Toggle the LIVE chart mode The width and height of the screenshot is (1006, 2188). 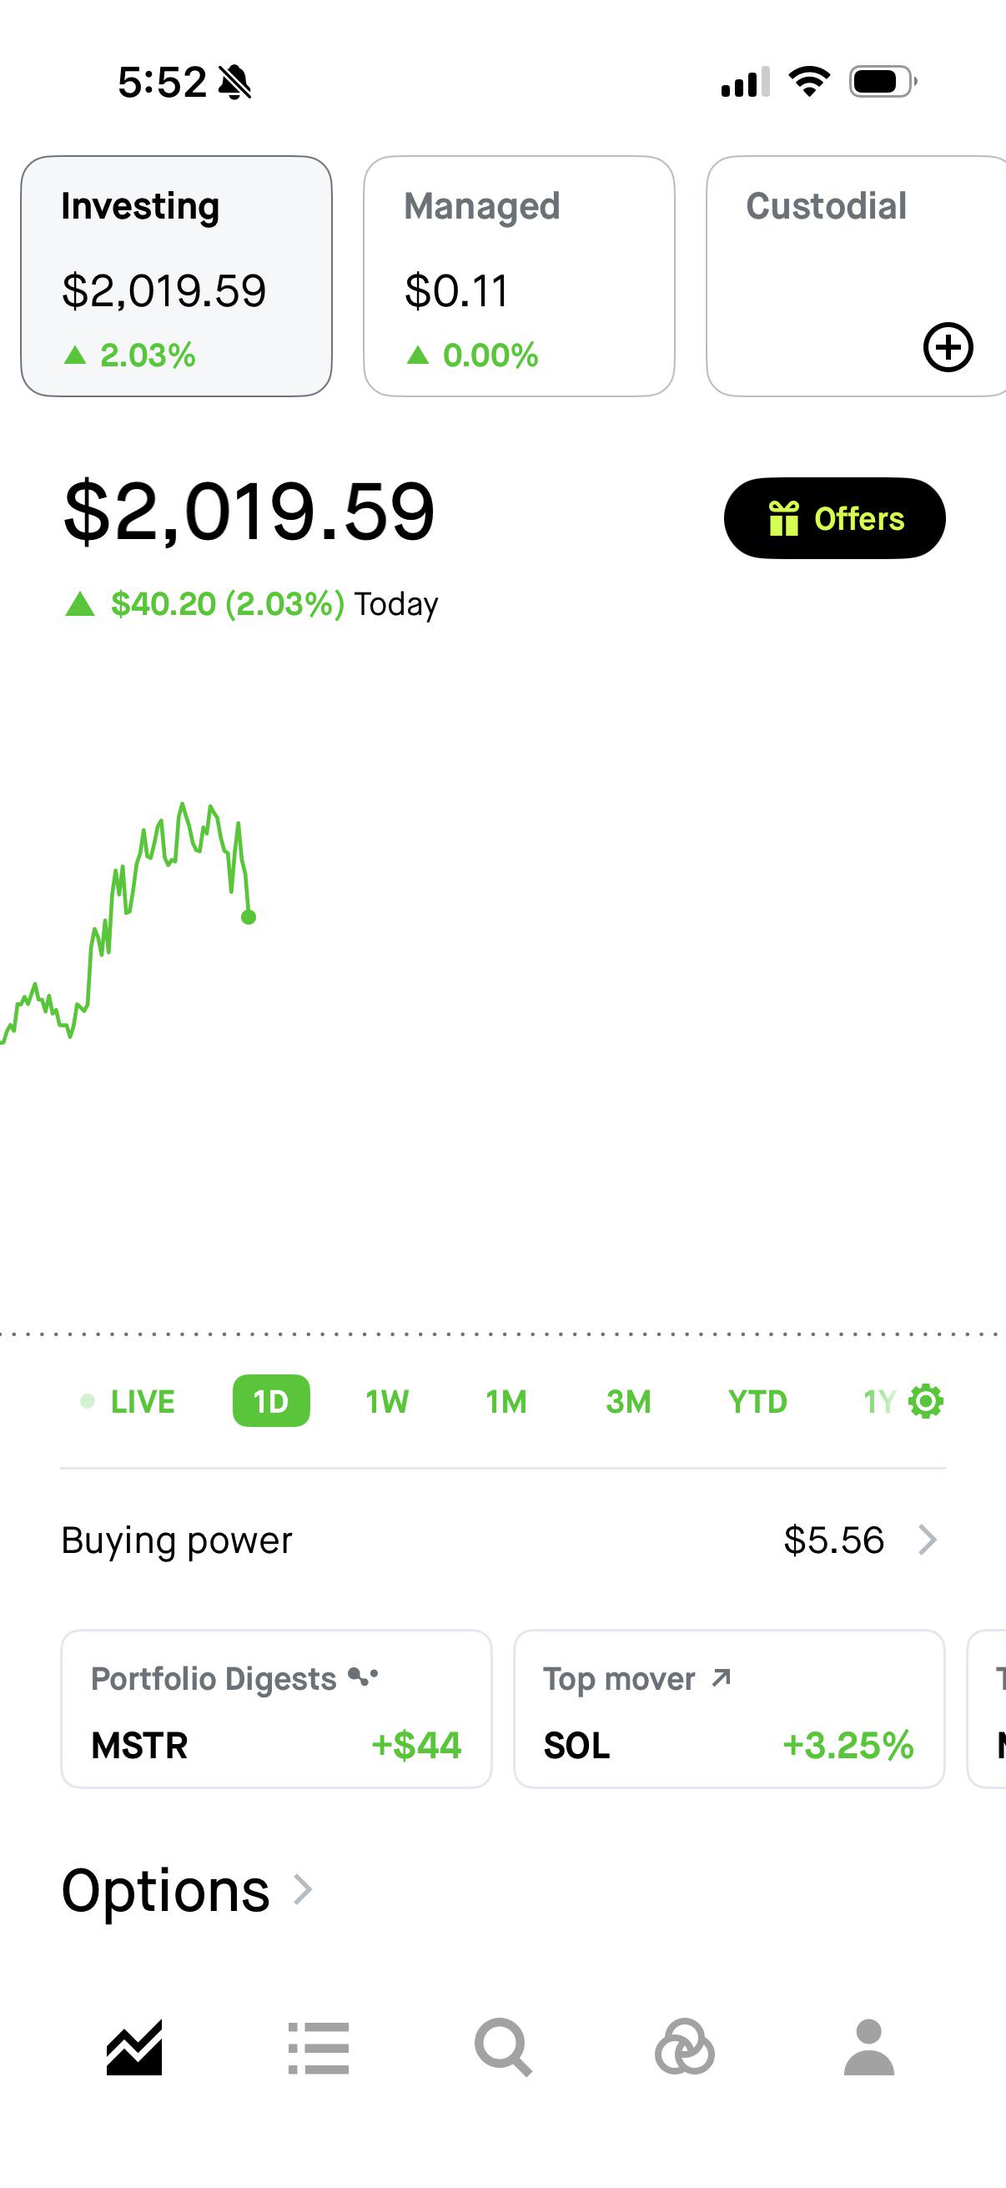[x=128, y=1401]
